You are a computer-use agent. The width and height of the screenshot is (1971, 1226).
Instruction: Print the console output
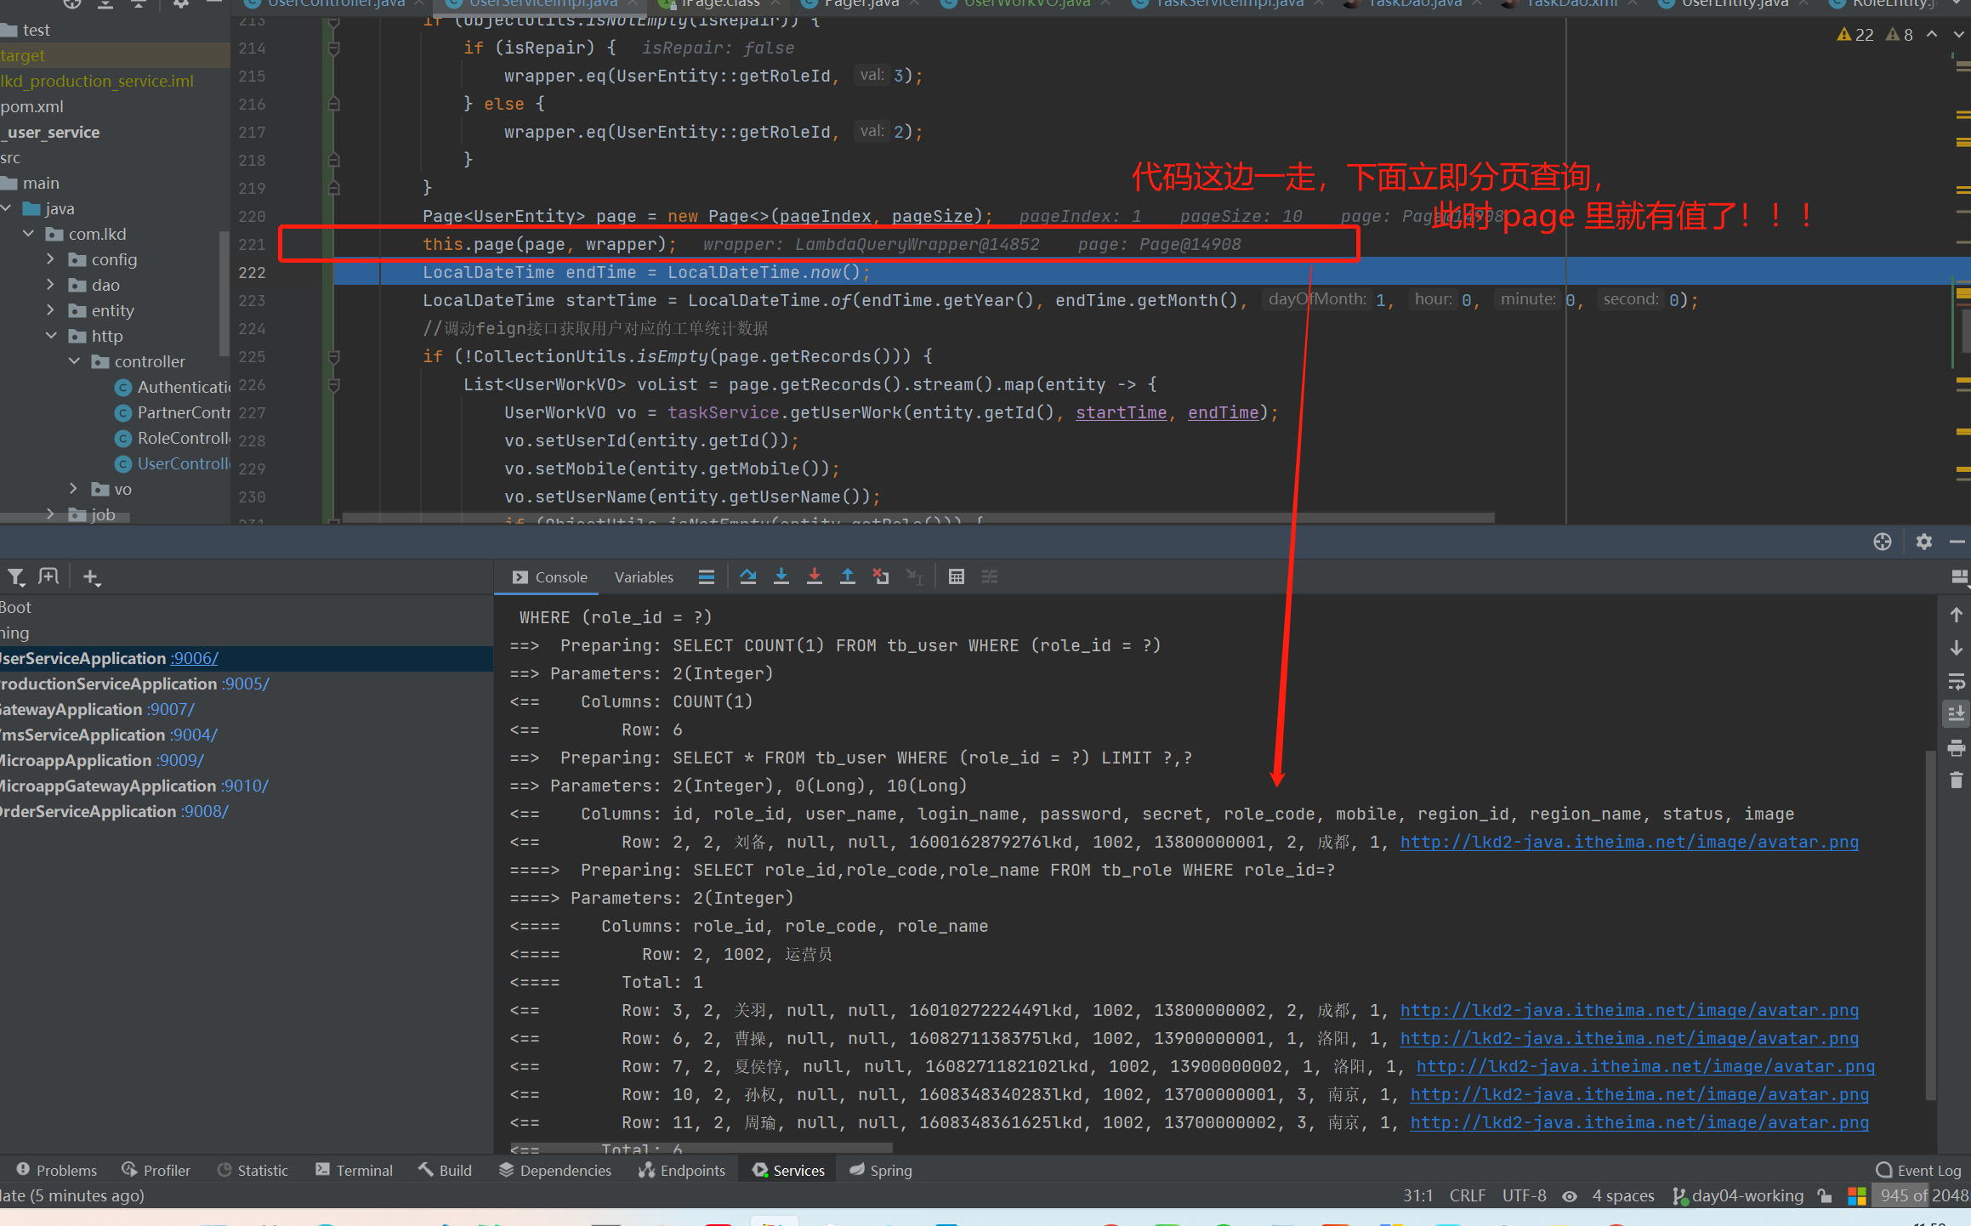point(1957,747)
